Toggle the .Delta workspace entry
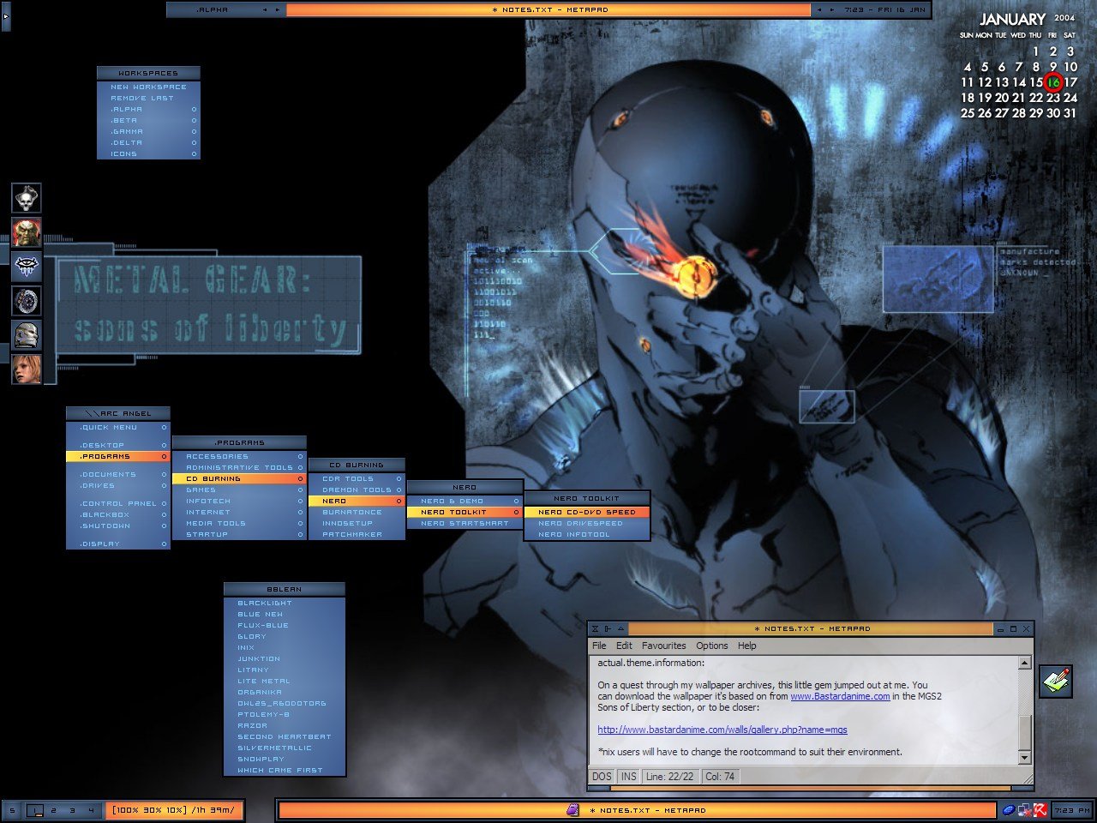 (148, 143)
